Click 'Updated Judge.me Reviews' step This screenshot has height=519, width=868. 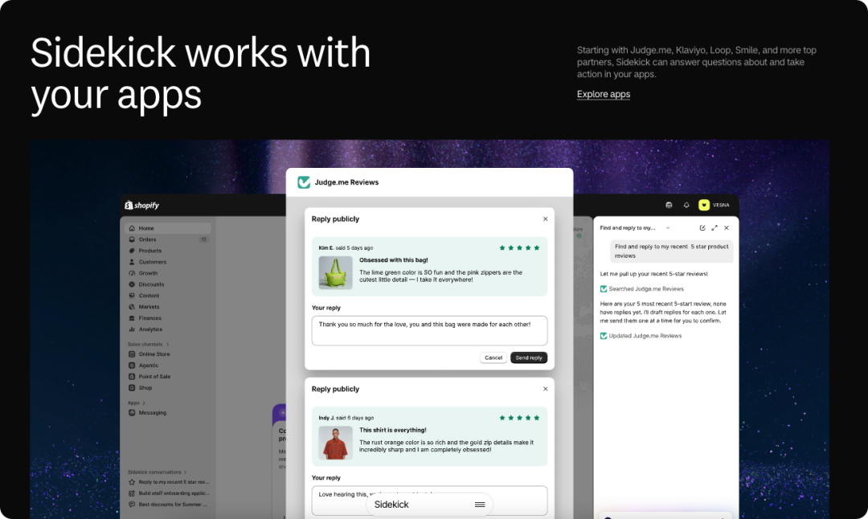[x=641, y=336]
